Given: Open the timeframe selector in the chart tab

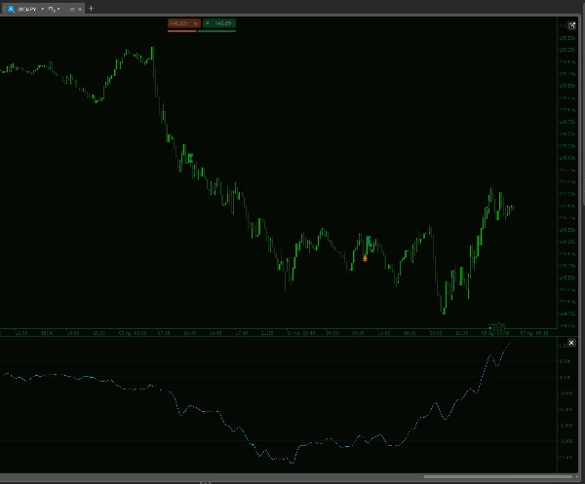Looking at the screenshot, I should (54, 9).
